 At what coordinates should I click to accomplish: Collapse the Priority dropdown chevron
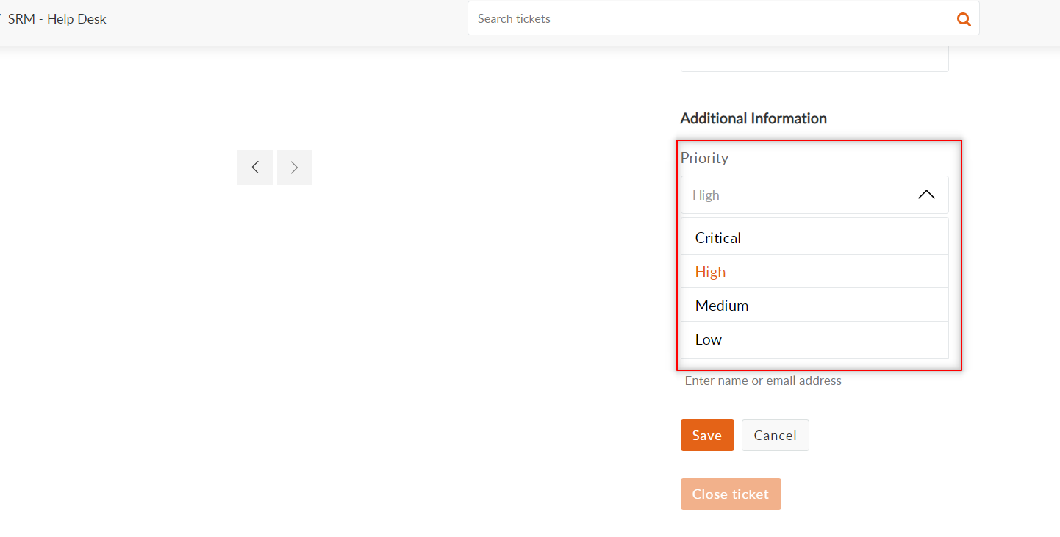(926, 195)
